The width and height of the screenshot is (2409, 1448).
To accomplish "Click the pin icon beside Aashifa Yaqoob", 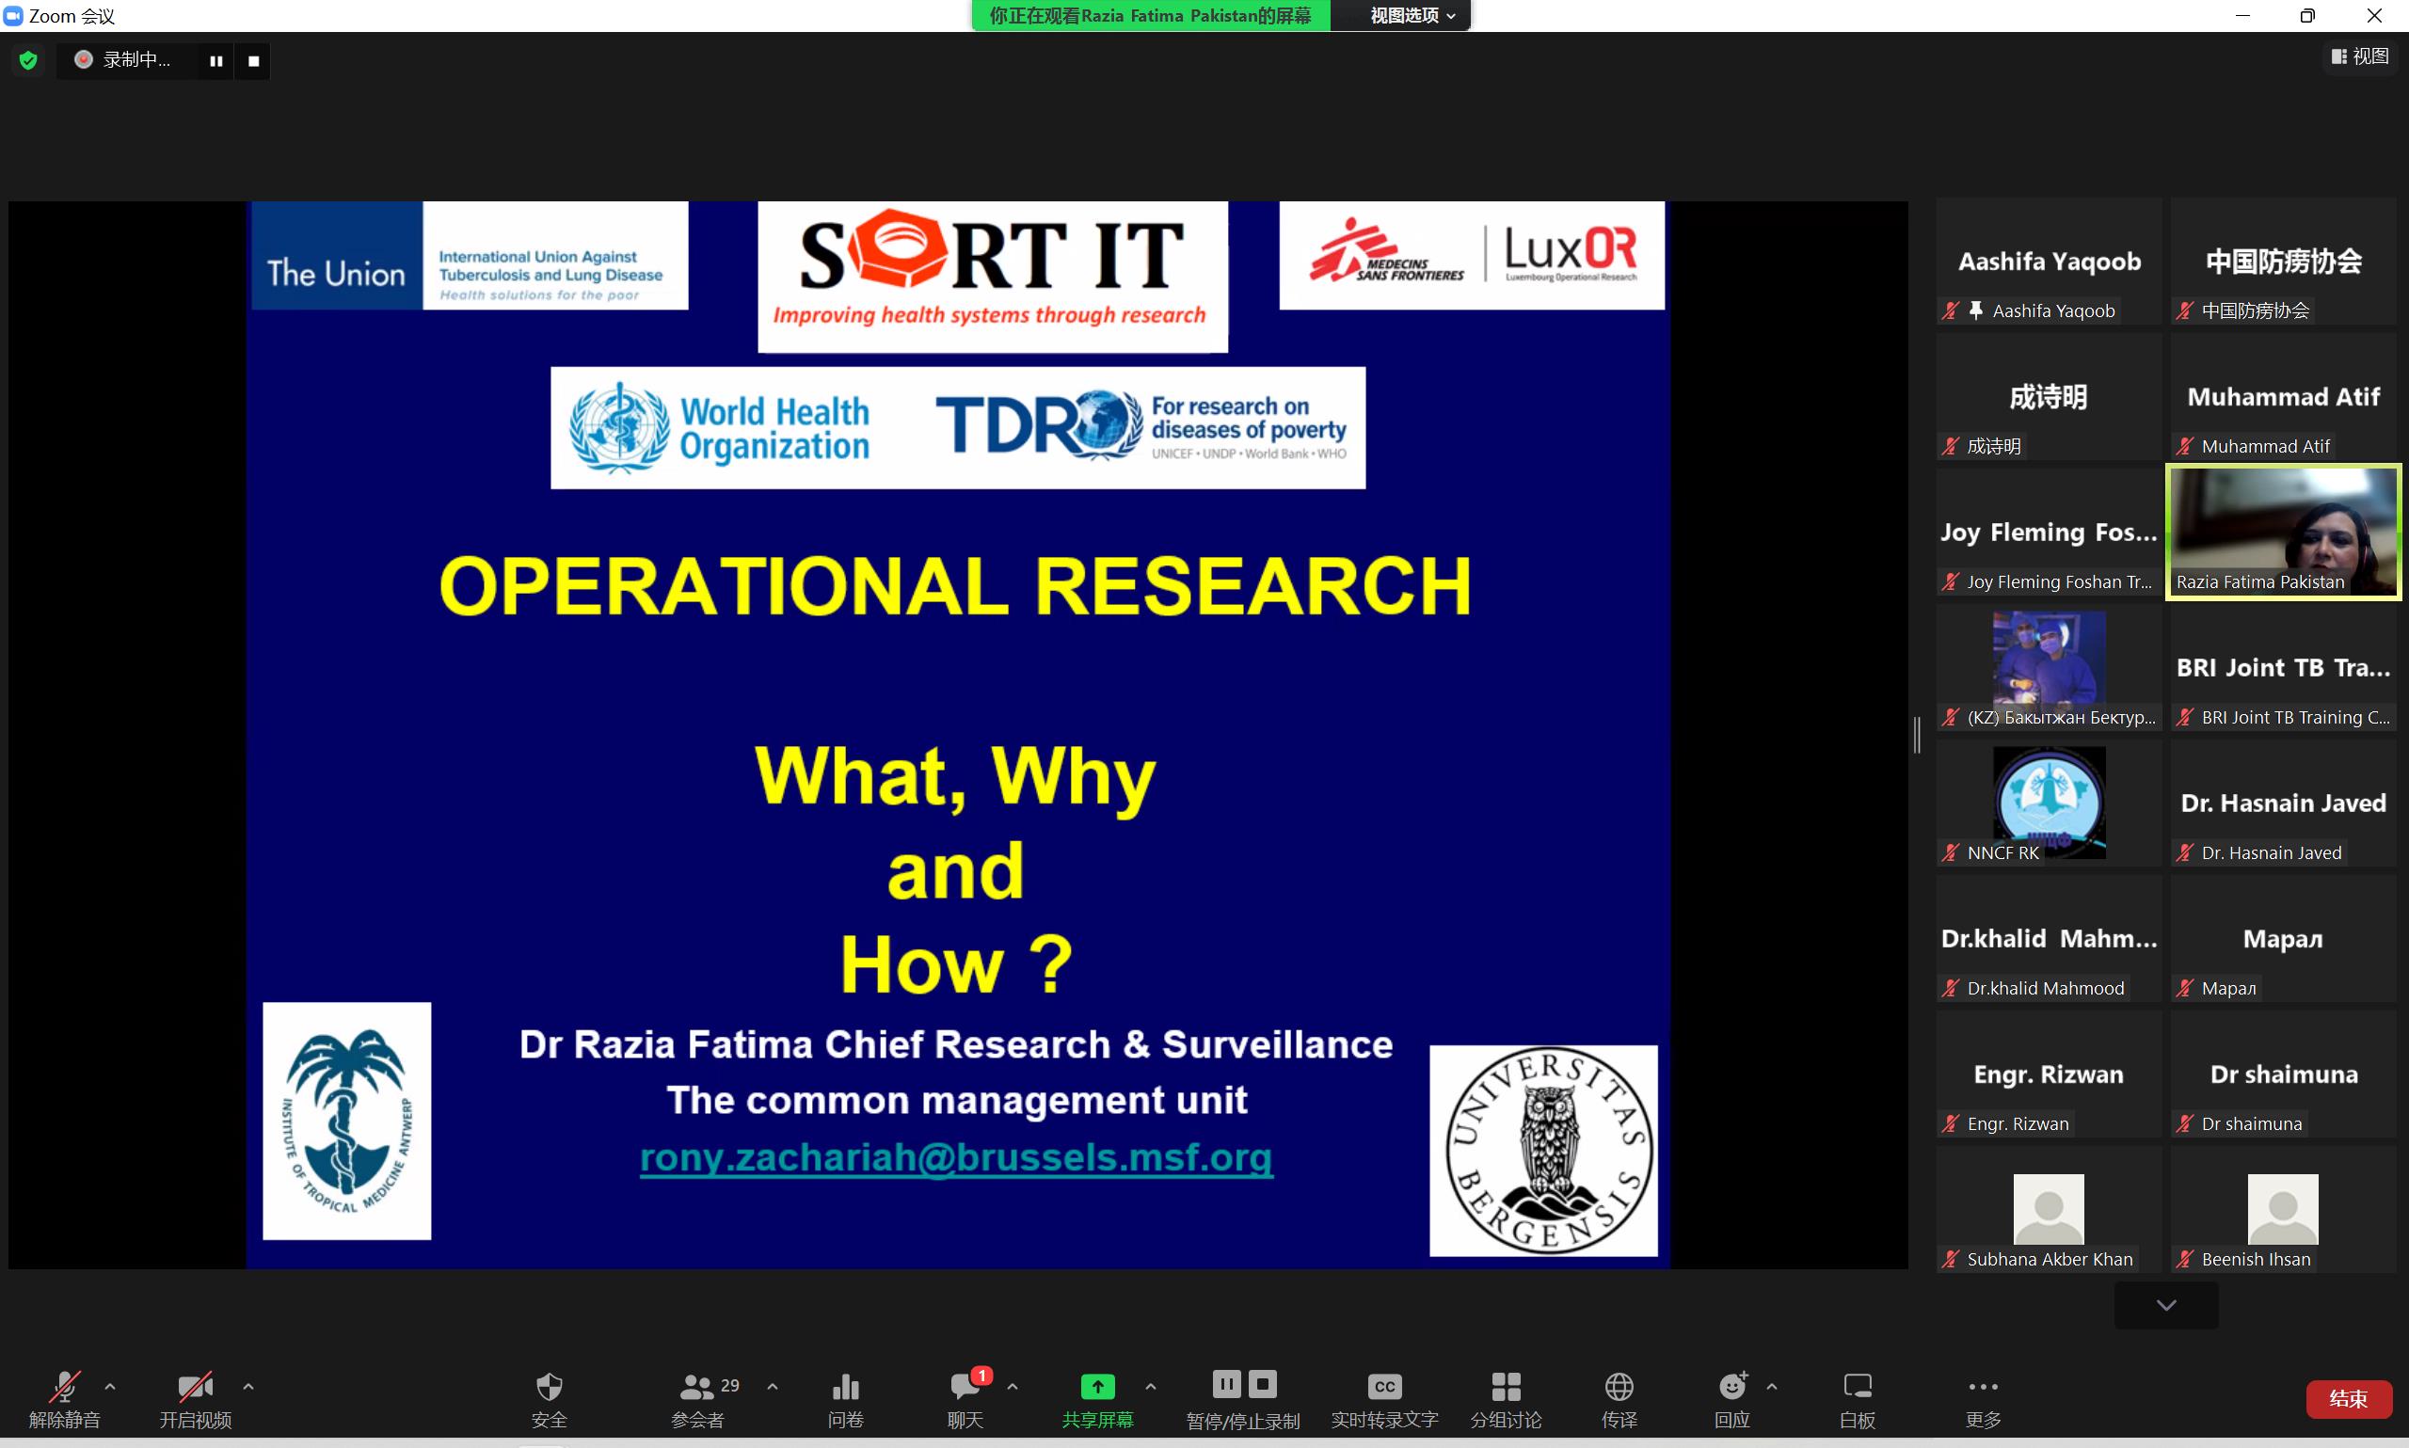I will 1976,310.
